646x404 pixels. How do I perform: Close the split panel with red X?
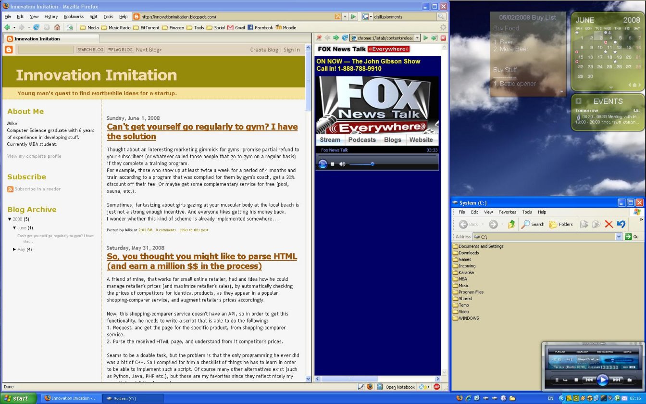(443, 38)
